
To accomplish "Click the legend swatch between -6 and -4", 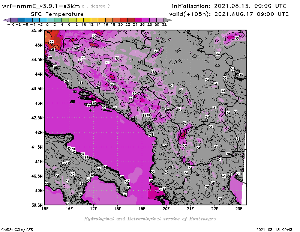I will coord(29,20).
